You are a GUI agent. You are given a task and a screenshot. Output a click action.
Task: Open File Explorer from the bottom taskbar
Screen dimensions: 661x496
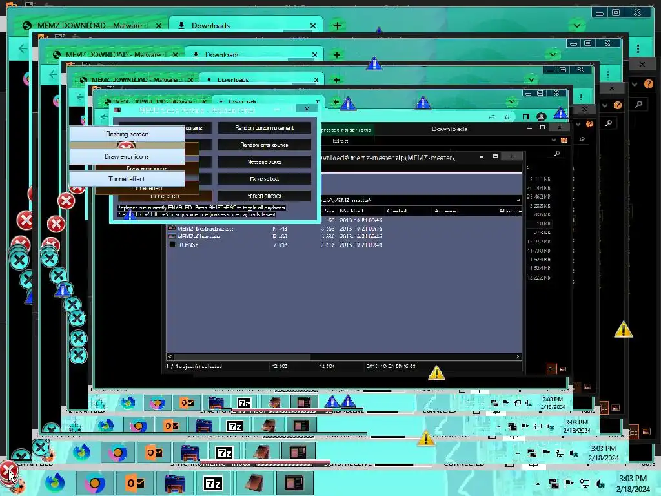tap(174, 483)
